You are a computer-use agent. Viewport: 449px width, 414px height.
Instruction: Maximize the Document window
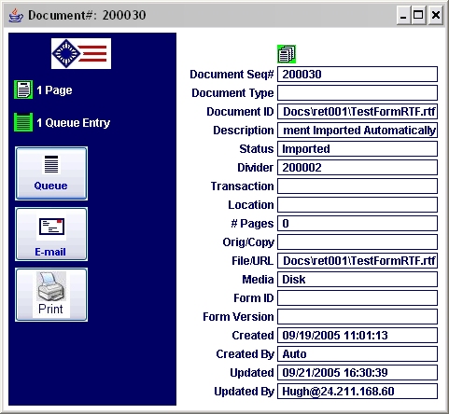coord(418,15)
